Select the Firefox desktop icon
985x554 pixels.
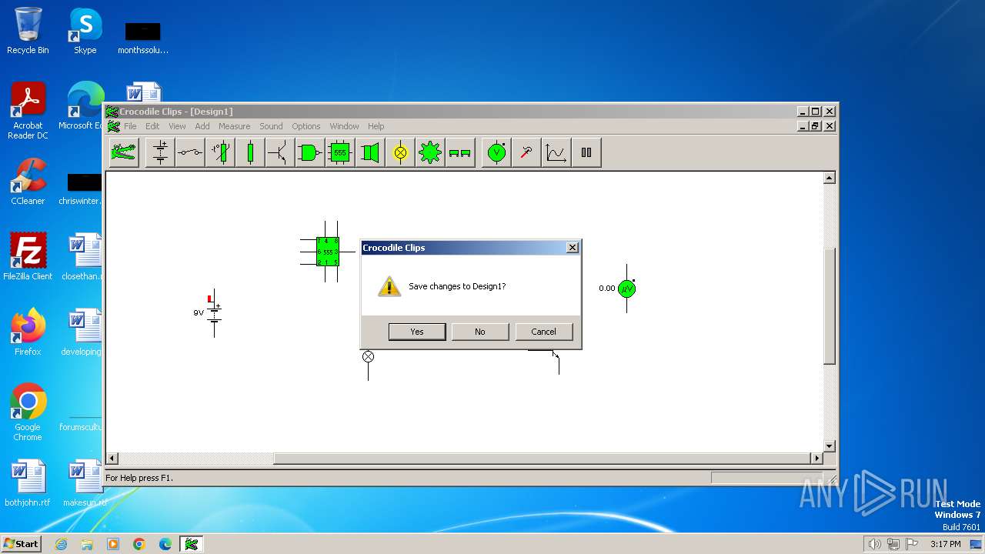click(x=28, y=332)
